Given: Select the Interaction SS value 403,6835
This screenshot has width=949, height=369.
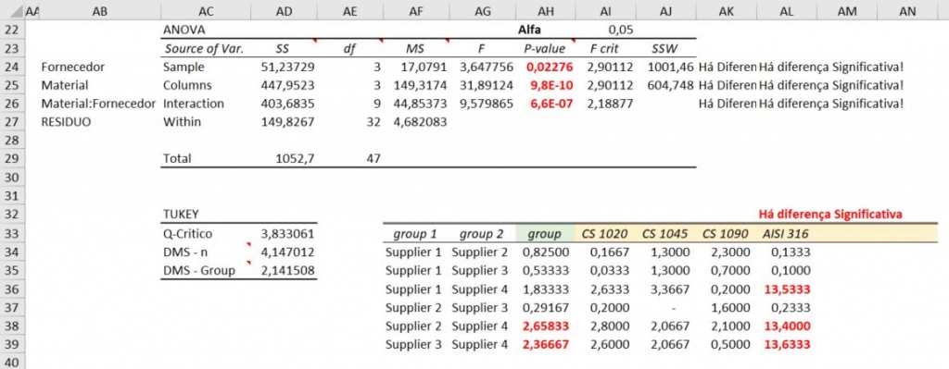Looking at the screenshot, I should coord(287,104).
